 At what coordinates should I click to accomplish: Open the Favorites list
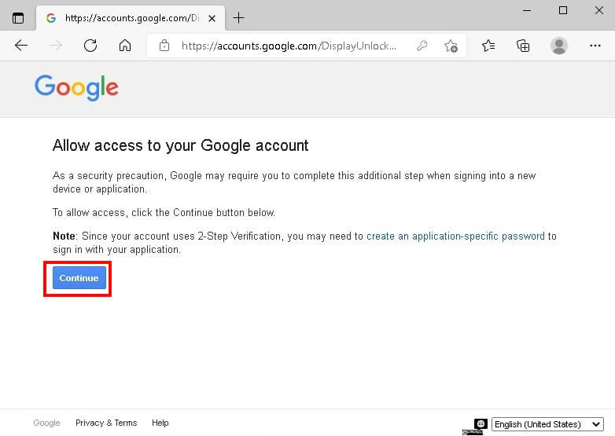pos(488,46)
